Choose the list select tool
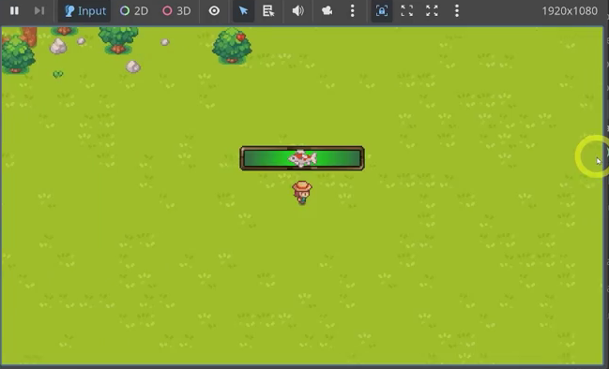This screenshot has width=609, height=369. point(268,11)
